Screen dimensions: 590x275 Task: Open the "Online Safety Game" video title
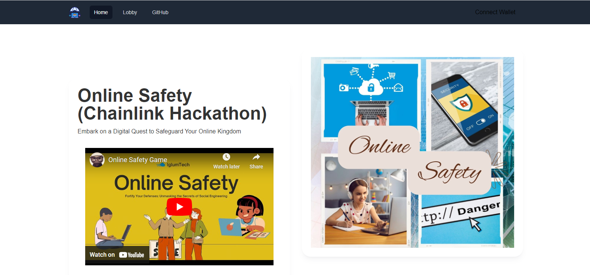[138, 160]
